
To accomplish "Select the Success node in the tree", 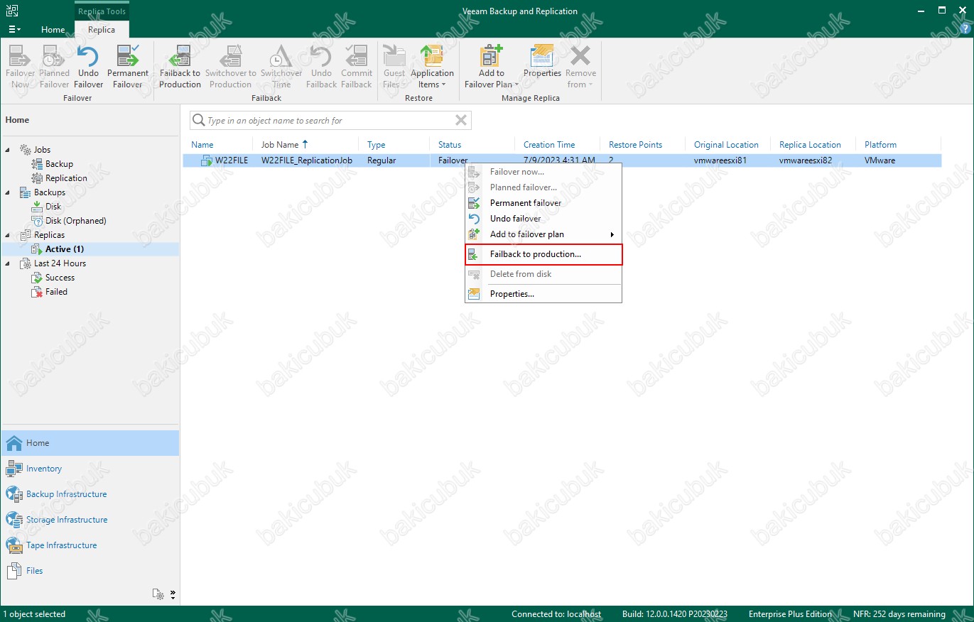I will tap(60, 278).
